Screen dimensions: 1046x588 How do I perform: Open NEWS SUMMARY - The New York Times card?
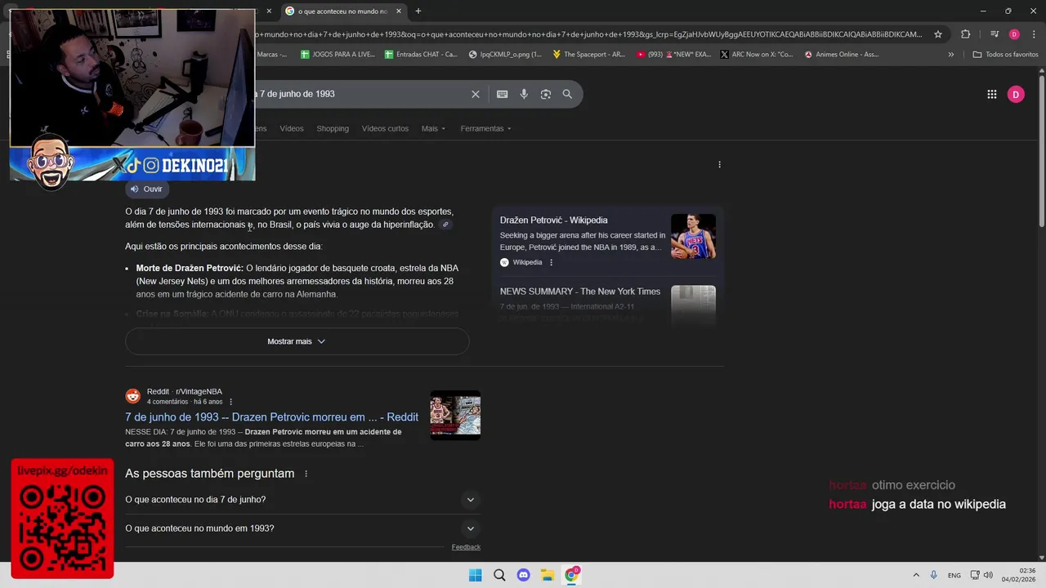coord(580,292)
